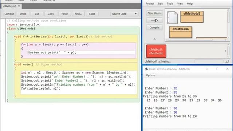Viewport: 233px width, 131px height.
Task: Open the Terminal Window Options menu
Action: click(151, 75)
